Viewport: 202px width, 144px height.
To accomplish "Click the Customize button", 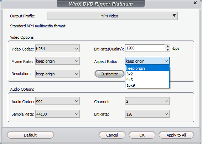I will click(x=109, y=74).
